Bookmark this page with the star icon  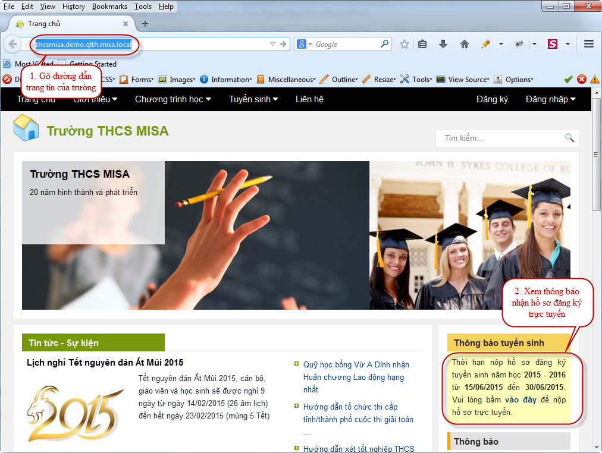pyautogui.click(x=405, y=44)
